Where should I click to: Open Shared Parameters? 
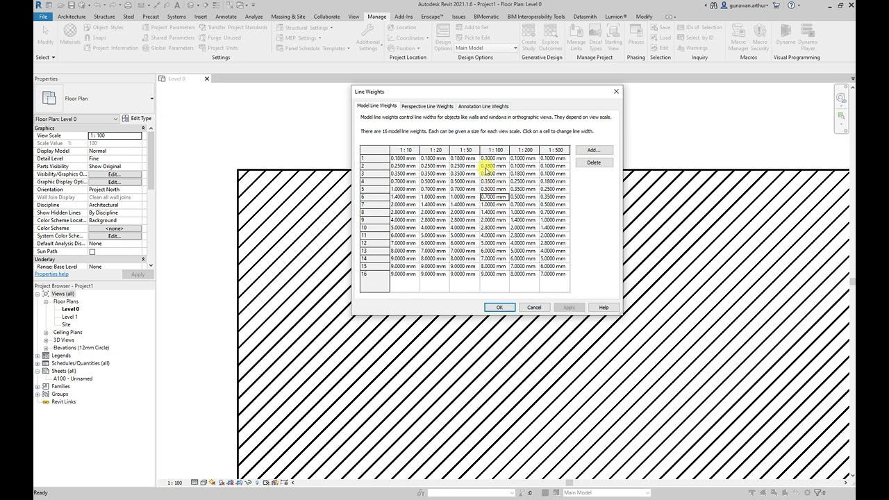pyautogui.click(x=168, y=37)
